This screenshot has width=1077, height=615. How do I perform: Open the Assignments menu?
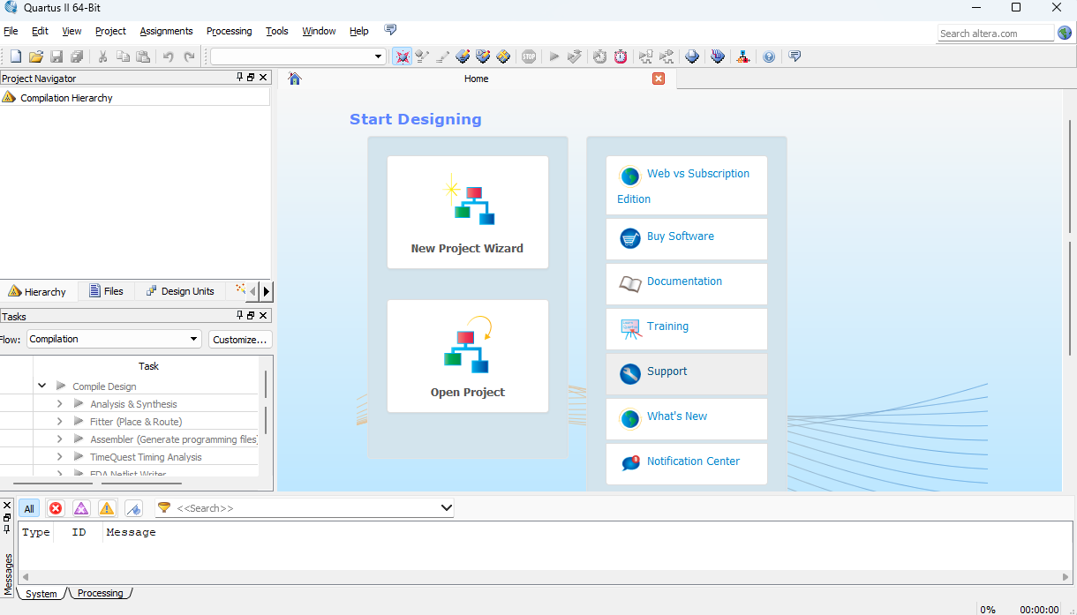click(x=166, y=31)
